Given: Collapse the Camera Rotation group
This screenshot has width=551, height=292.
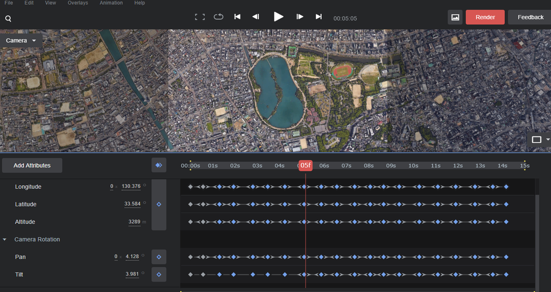Looking at the screenshot, I should (x=4, y=239).
